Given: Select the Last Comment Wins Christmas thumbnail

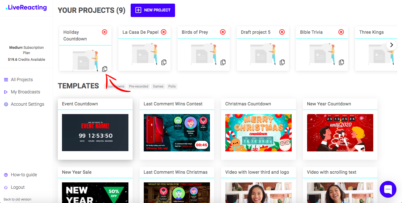Looking at the screenshot, I should coord(177,193).
